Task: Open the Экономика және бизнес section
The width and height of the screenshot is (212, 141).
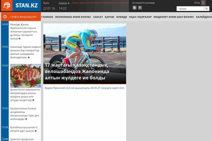Action: point(73,17)
